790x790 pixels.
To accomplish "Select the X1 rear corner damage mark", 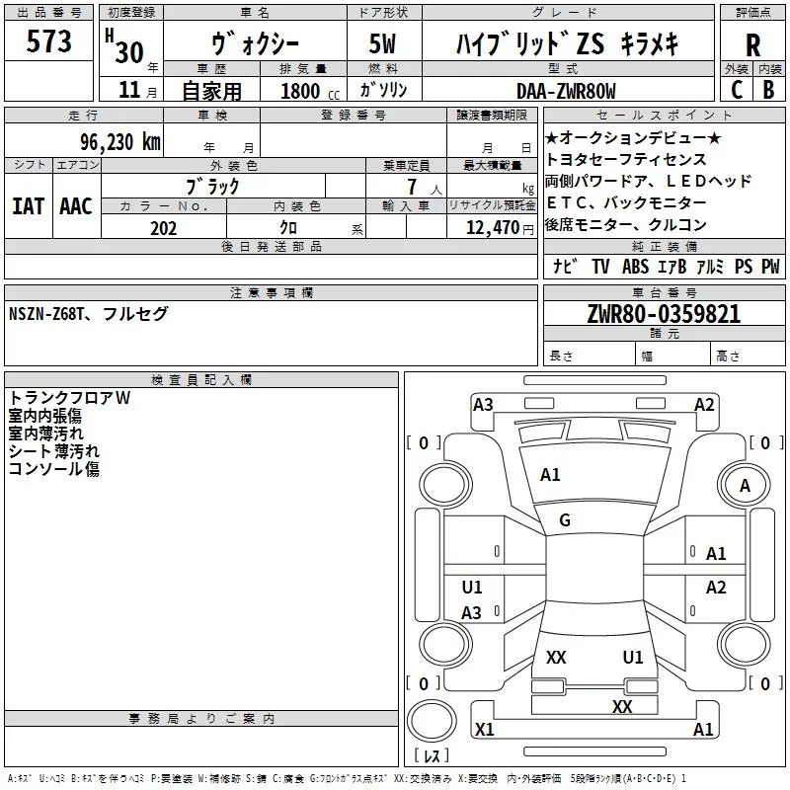I will 484,730.
